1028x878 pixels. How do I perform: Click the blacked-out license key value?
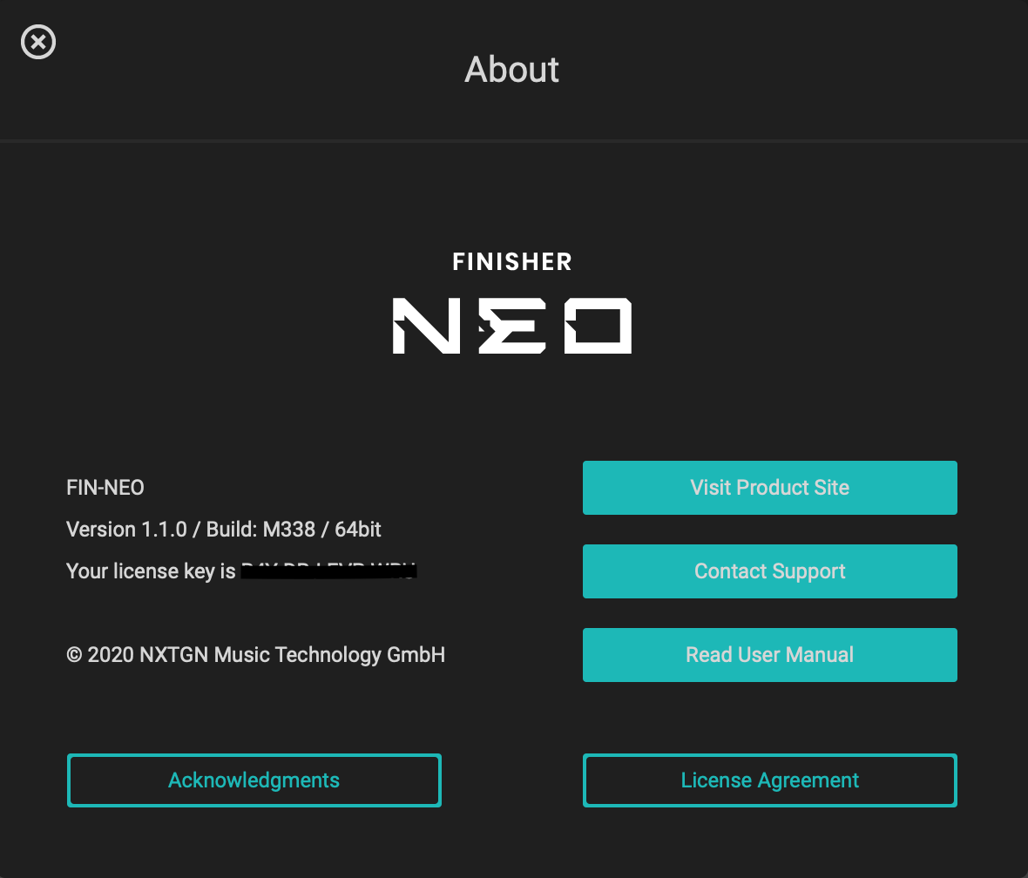click(x=329, y=571)
